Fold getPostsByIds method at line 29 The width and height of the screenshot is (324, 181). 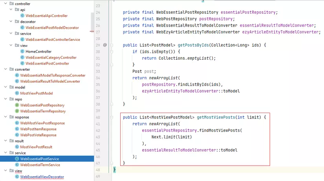[112, 45]
